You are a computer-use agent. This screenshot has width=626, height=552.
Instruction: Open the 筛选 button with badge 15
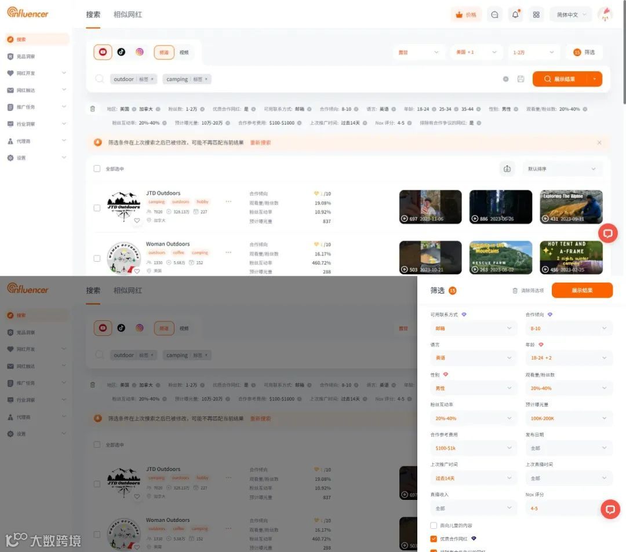584,52
